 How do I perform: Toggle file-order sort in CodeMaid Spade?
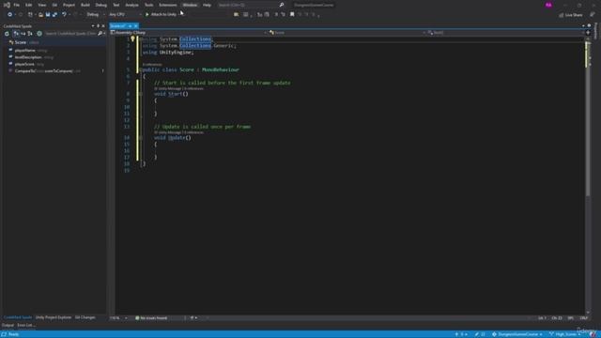tap(16, 34)
